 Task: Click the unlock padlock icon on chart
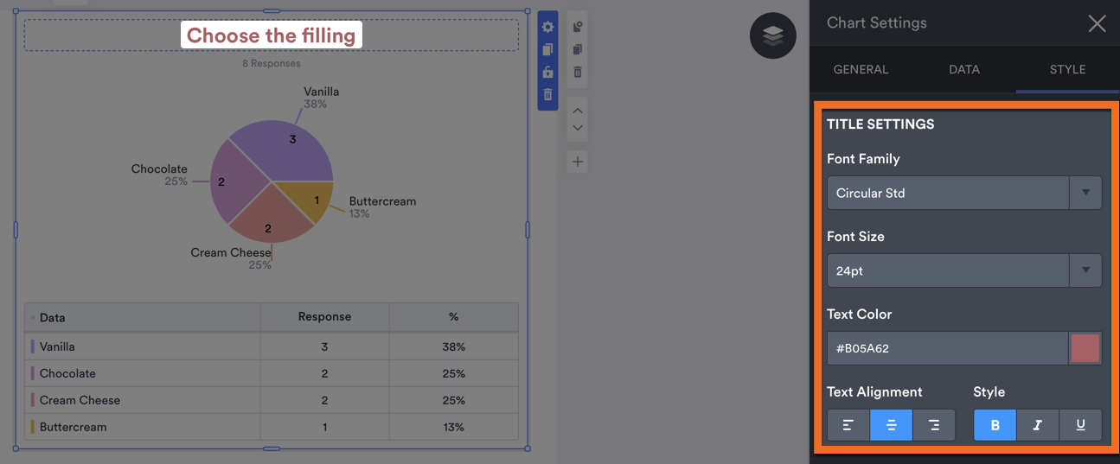(x=547, y=73)
